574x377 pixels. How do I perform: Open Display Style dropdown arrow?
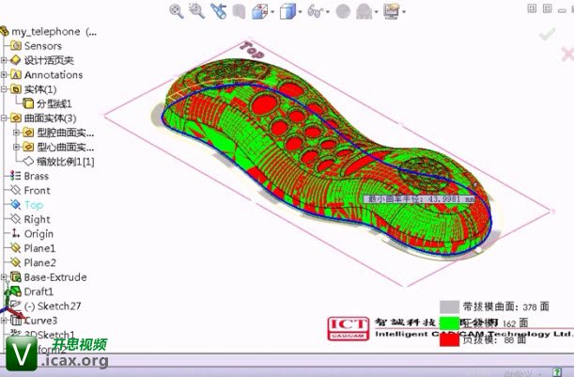coord(301,12)
